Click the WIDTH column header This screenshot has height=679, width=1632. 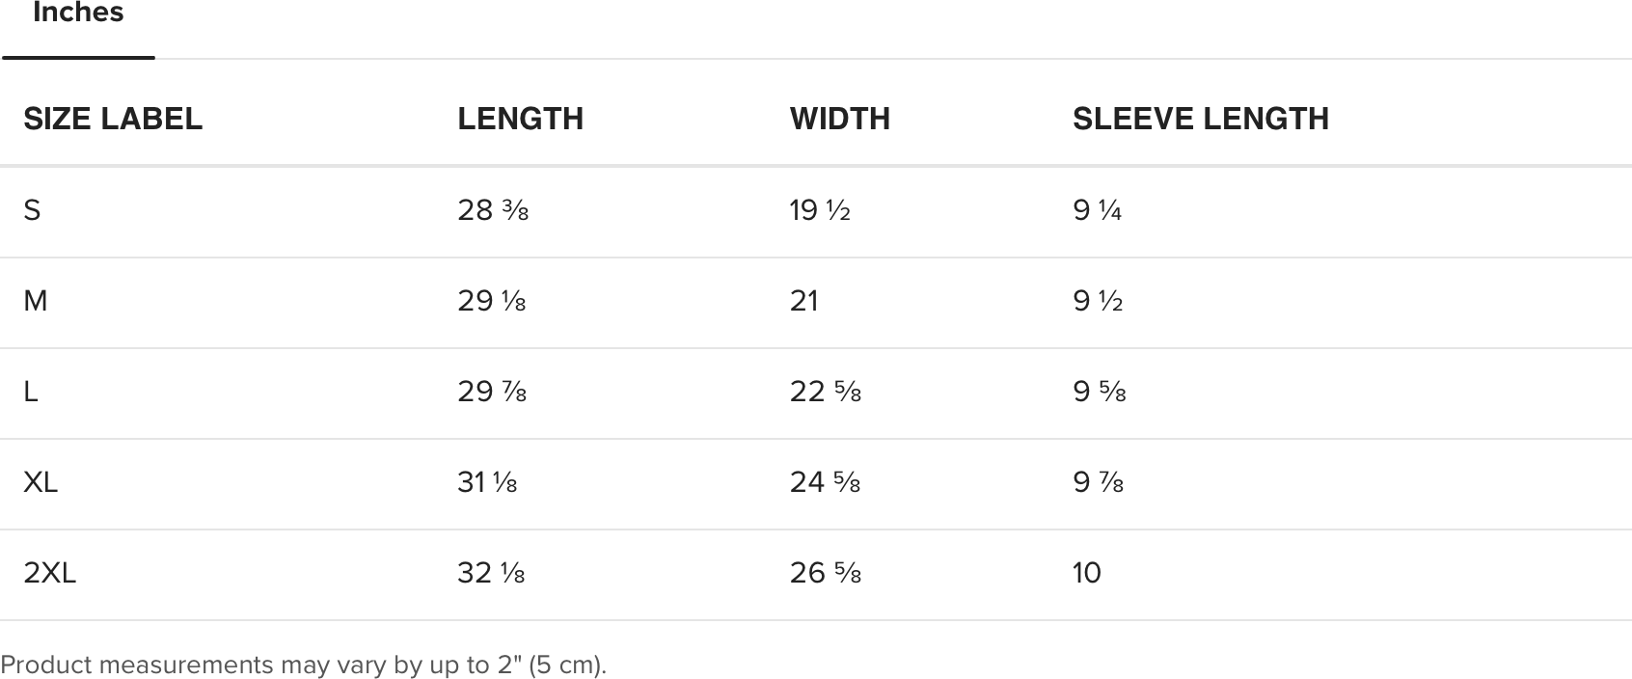840,119
